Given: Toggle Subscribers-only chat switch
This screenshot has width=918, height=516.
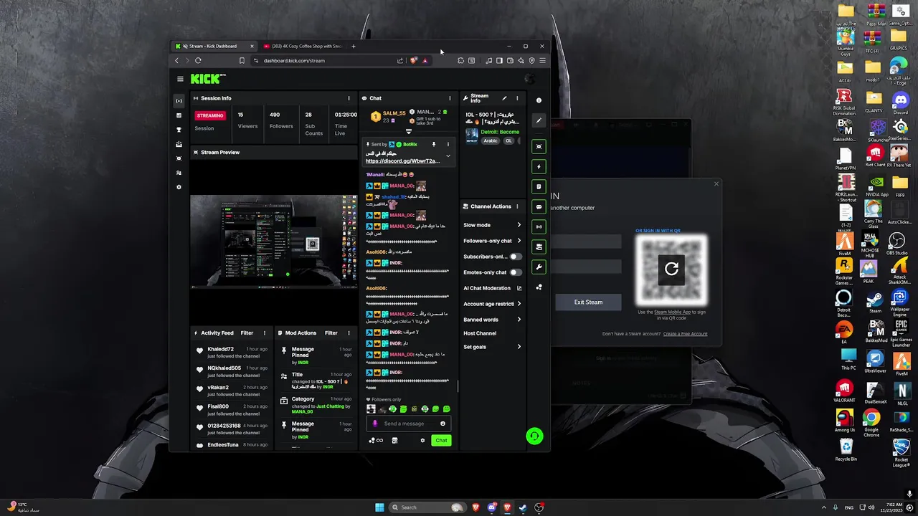Looking at the screenshot, I should (515, 257).
